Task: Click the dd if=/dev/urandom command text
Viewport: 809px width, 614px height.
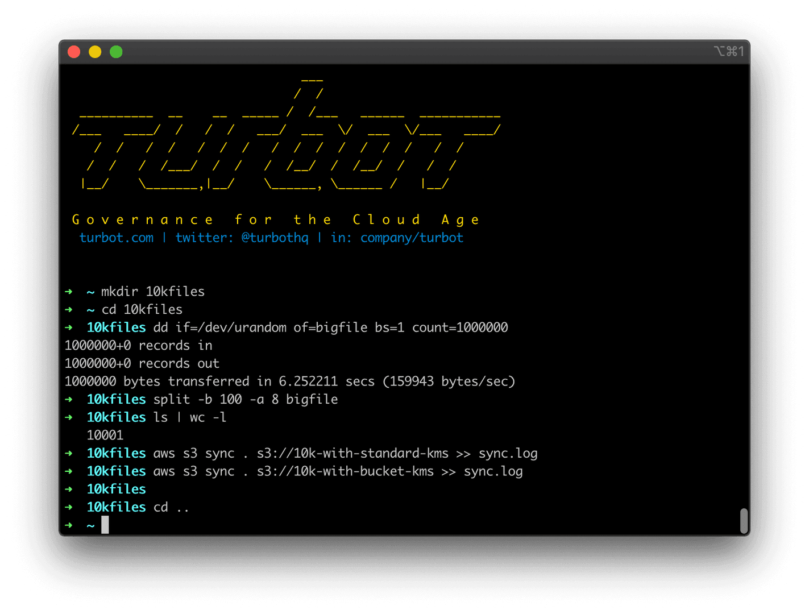Action: pos(330,327)
